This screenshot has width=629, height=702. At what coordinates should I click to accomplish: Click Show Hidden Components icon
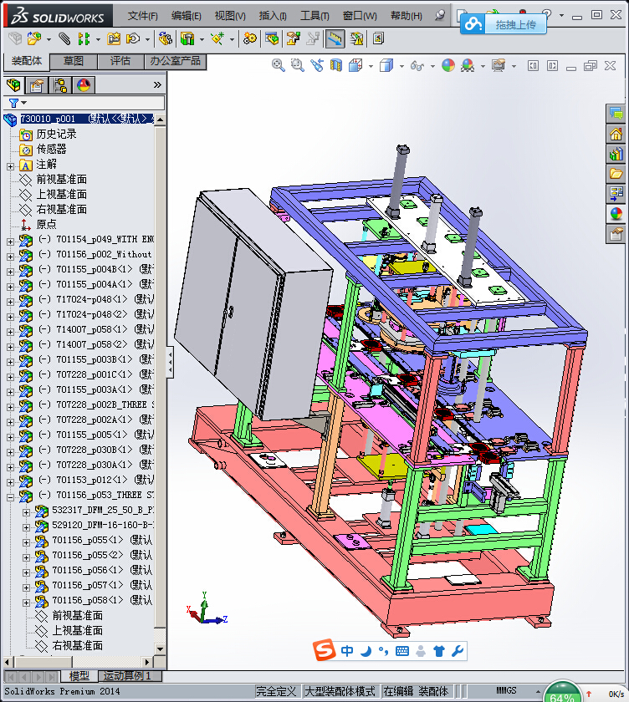(165, 38)
